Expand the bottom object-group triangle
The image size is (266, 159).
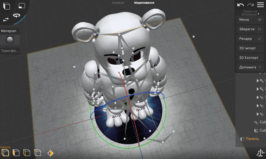(258, 114)
